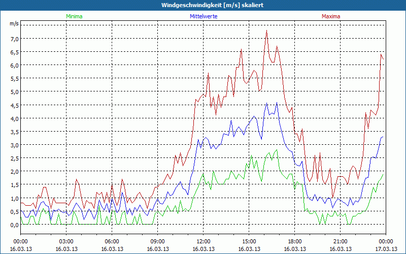The height and width of the screenshot is (254, 406).
Task: Select the green "Minima" legend label
Action: (x=74, y=16)
